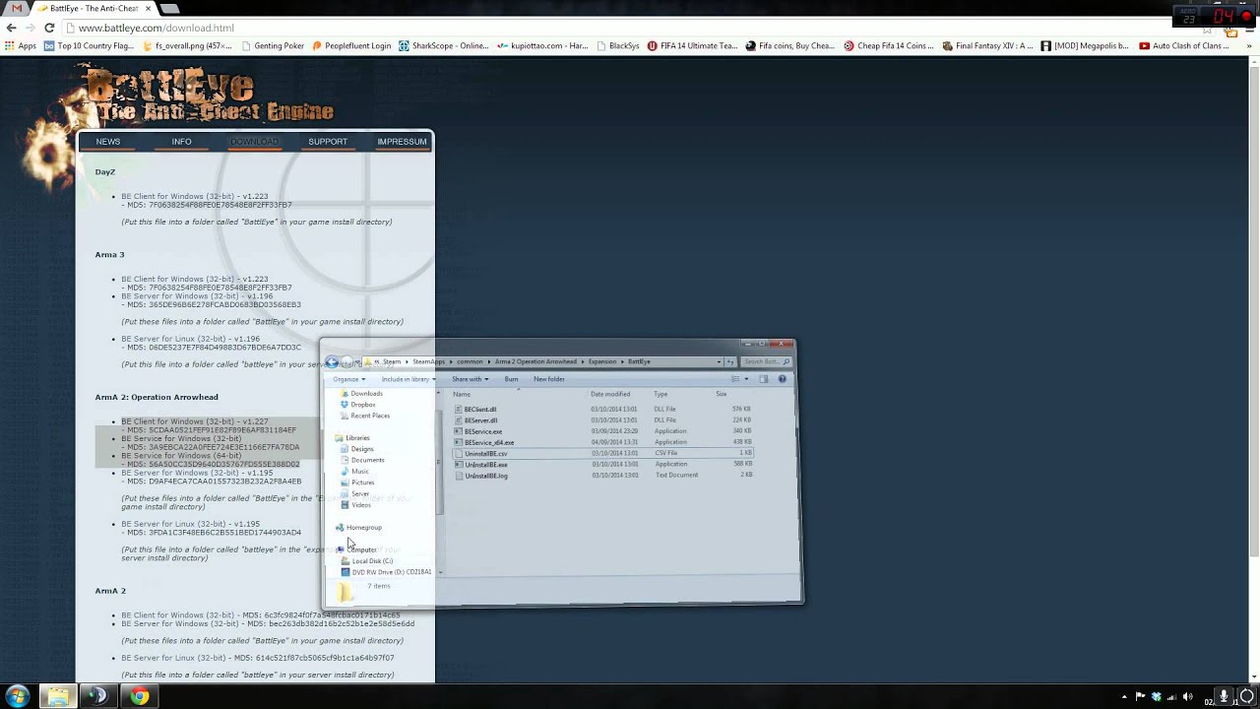Open FIFA 14 Ultimate Team bookmark
1260x709 pixels.
[692, 45]
